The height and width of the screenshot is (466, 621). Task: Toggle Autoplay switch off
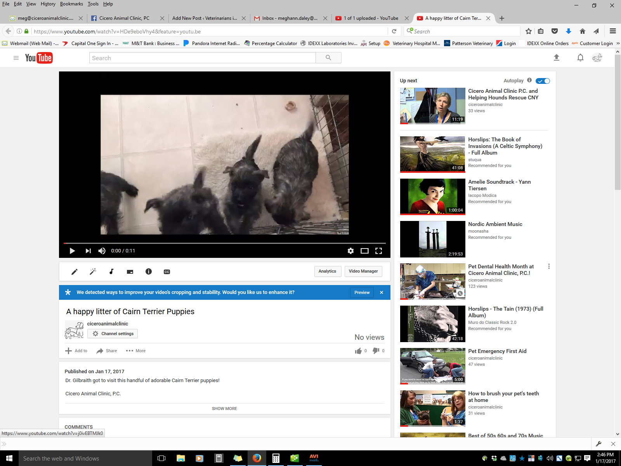(543, 81)
